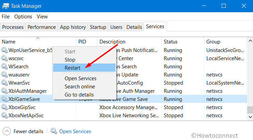Click Stopped status of XboxNetApiSvc
The height and width of the screenshot is (140, 253).
pos(173,116)
